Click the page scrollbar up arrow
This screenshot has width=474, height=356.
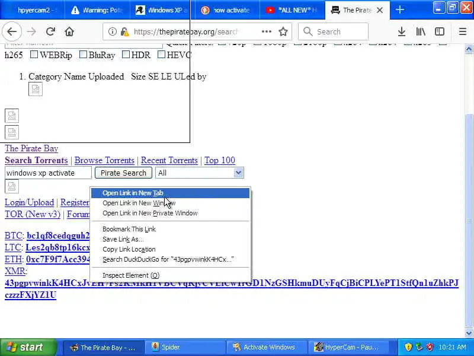pos(469,49)
